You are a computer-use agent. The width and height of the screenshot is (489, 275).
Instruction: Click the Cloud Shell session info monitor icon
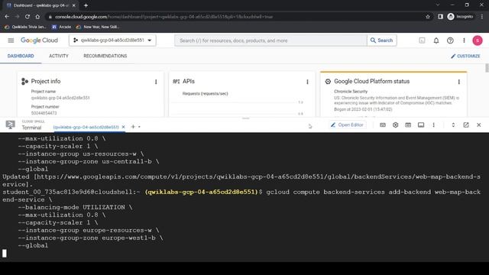421,125
